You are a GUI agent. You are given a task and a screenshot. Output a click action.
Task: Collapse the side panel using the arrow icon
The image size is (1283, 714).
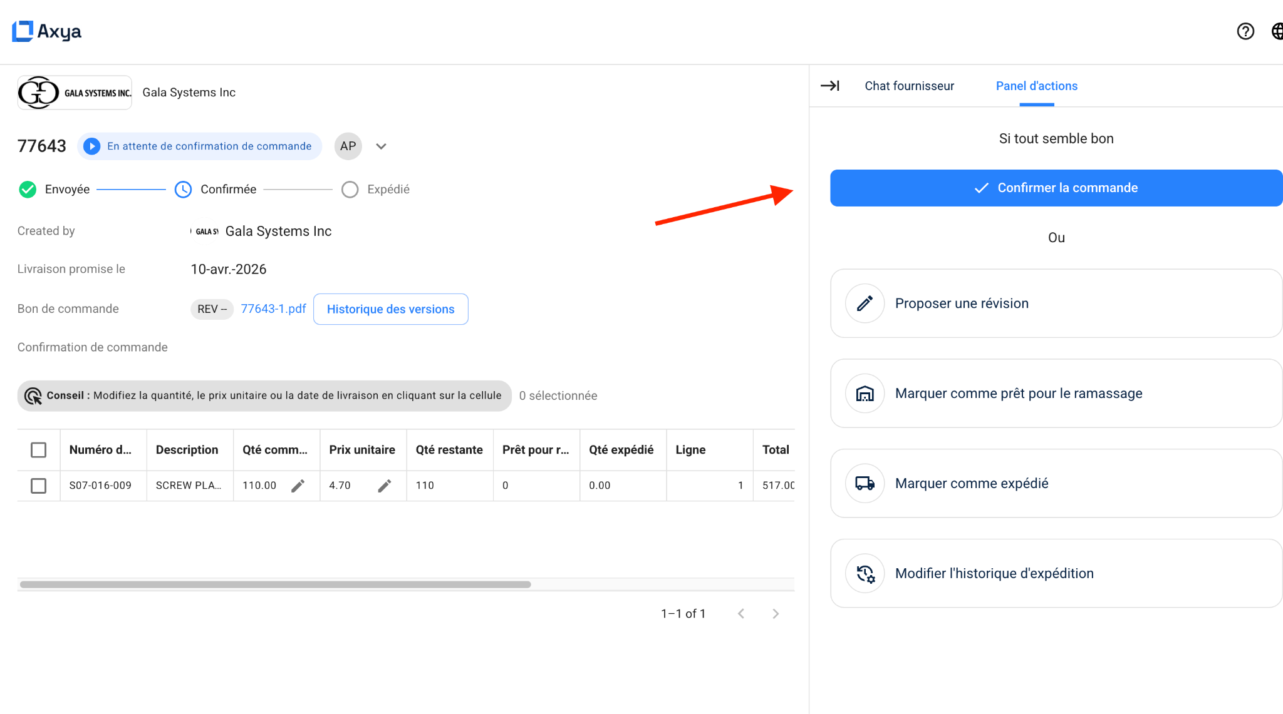coord(830,86)
